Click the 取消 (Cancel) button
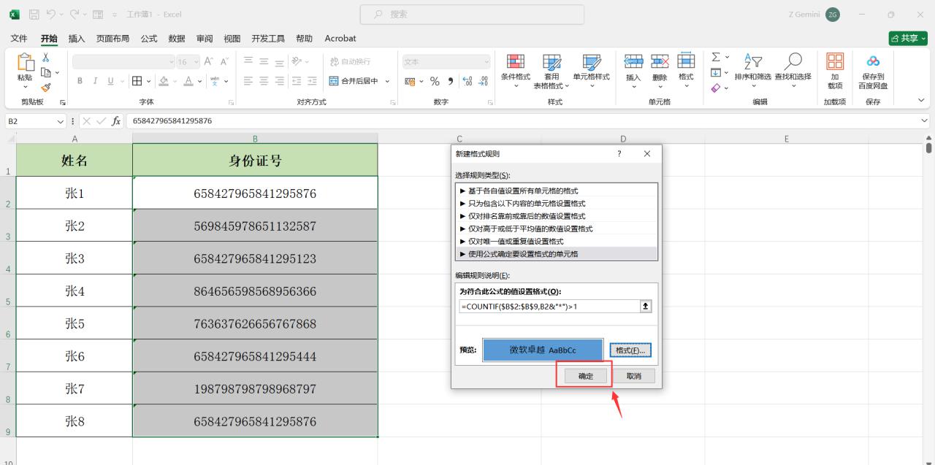Viewport: 935px width, 465px height. click(633, 376)
